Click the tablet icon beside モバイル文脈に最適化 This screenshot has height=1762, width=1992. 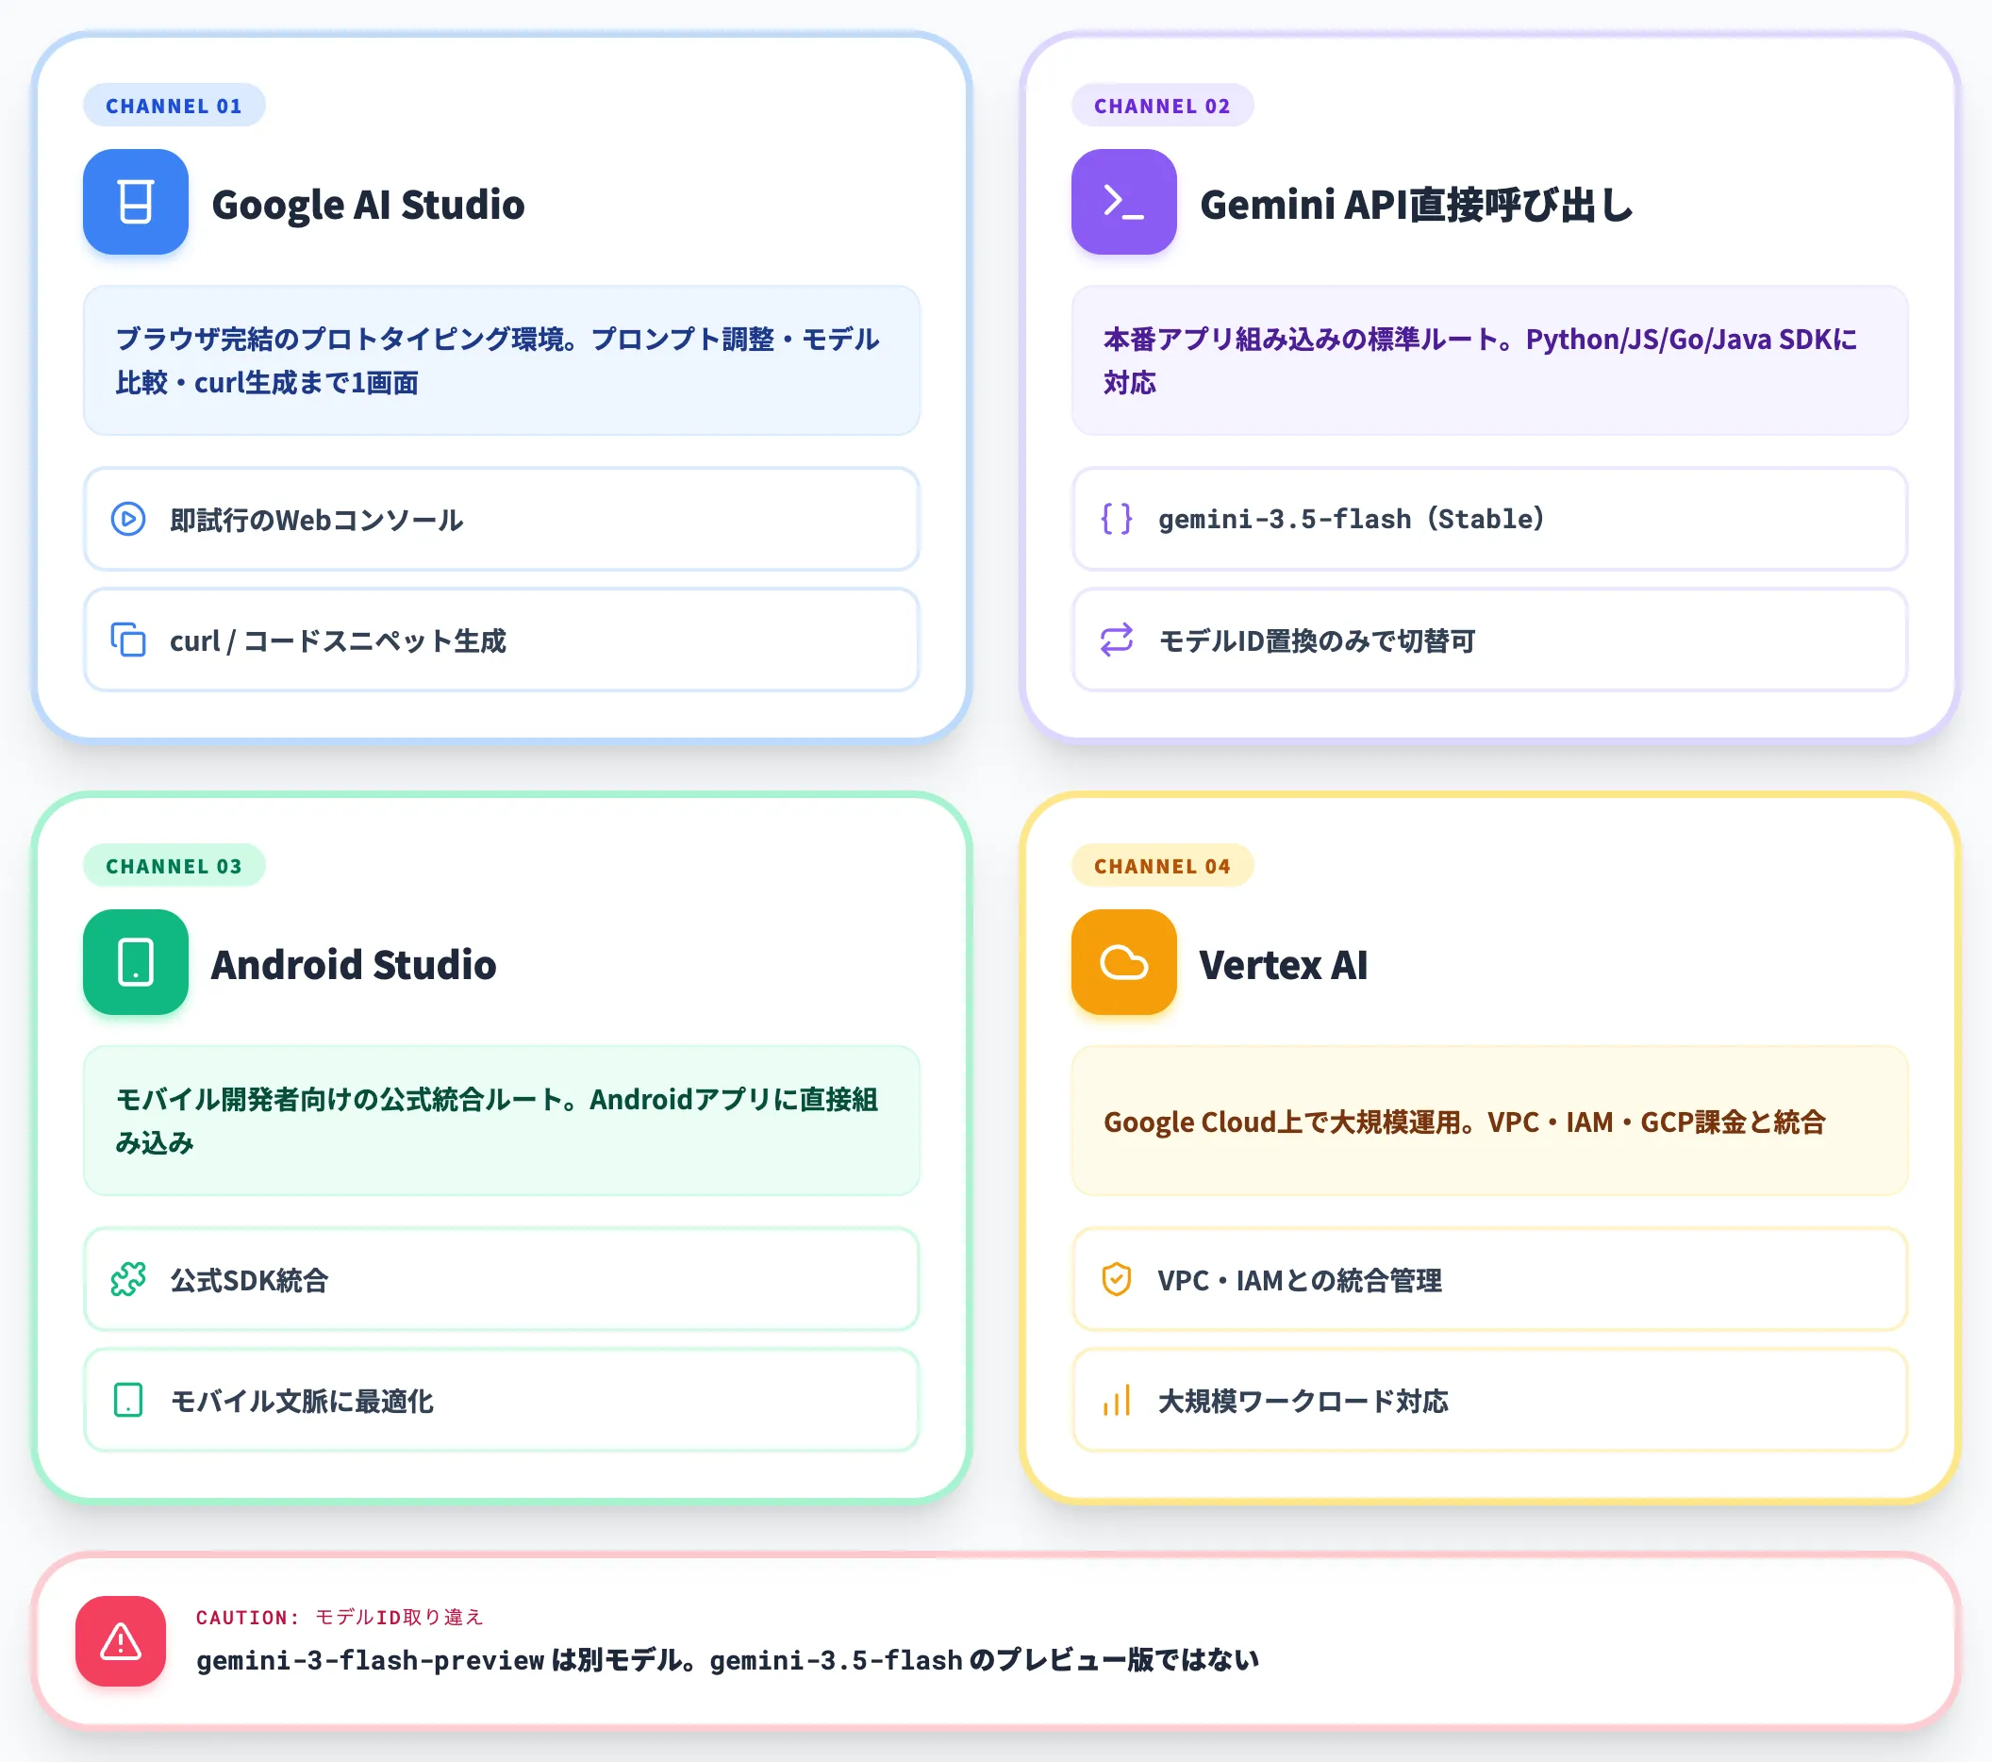[128, 1401]
